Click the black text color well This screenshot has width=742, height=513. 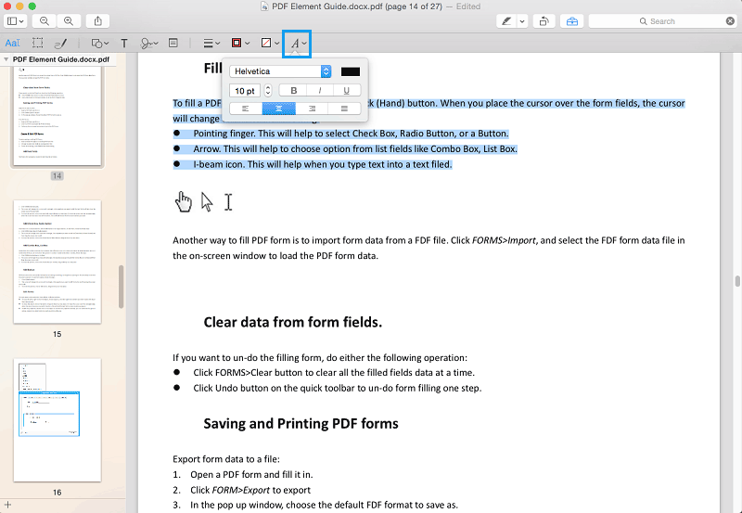pos(351,71)
